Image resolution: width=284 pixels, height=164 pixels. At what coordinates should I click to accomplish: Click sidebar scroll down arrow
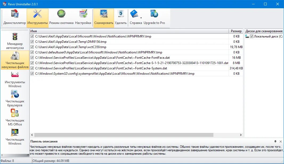pos(2,155)
